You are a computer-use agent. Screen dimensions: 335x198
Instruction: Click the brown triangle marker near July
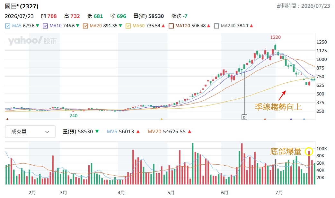point(265,119)
